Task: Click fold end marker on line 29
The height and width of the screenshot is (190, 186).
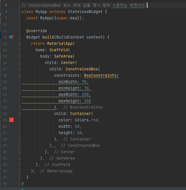Action: point(20,145)
